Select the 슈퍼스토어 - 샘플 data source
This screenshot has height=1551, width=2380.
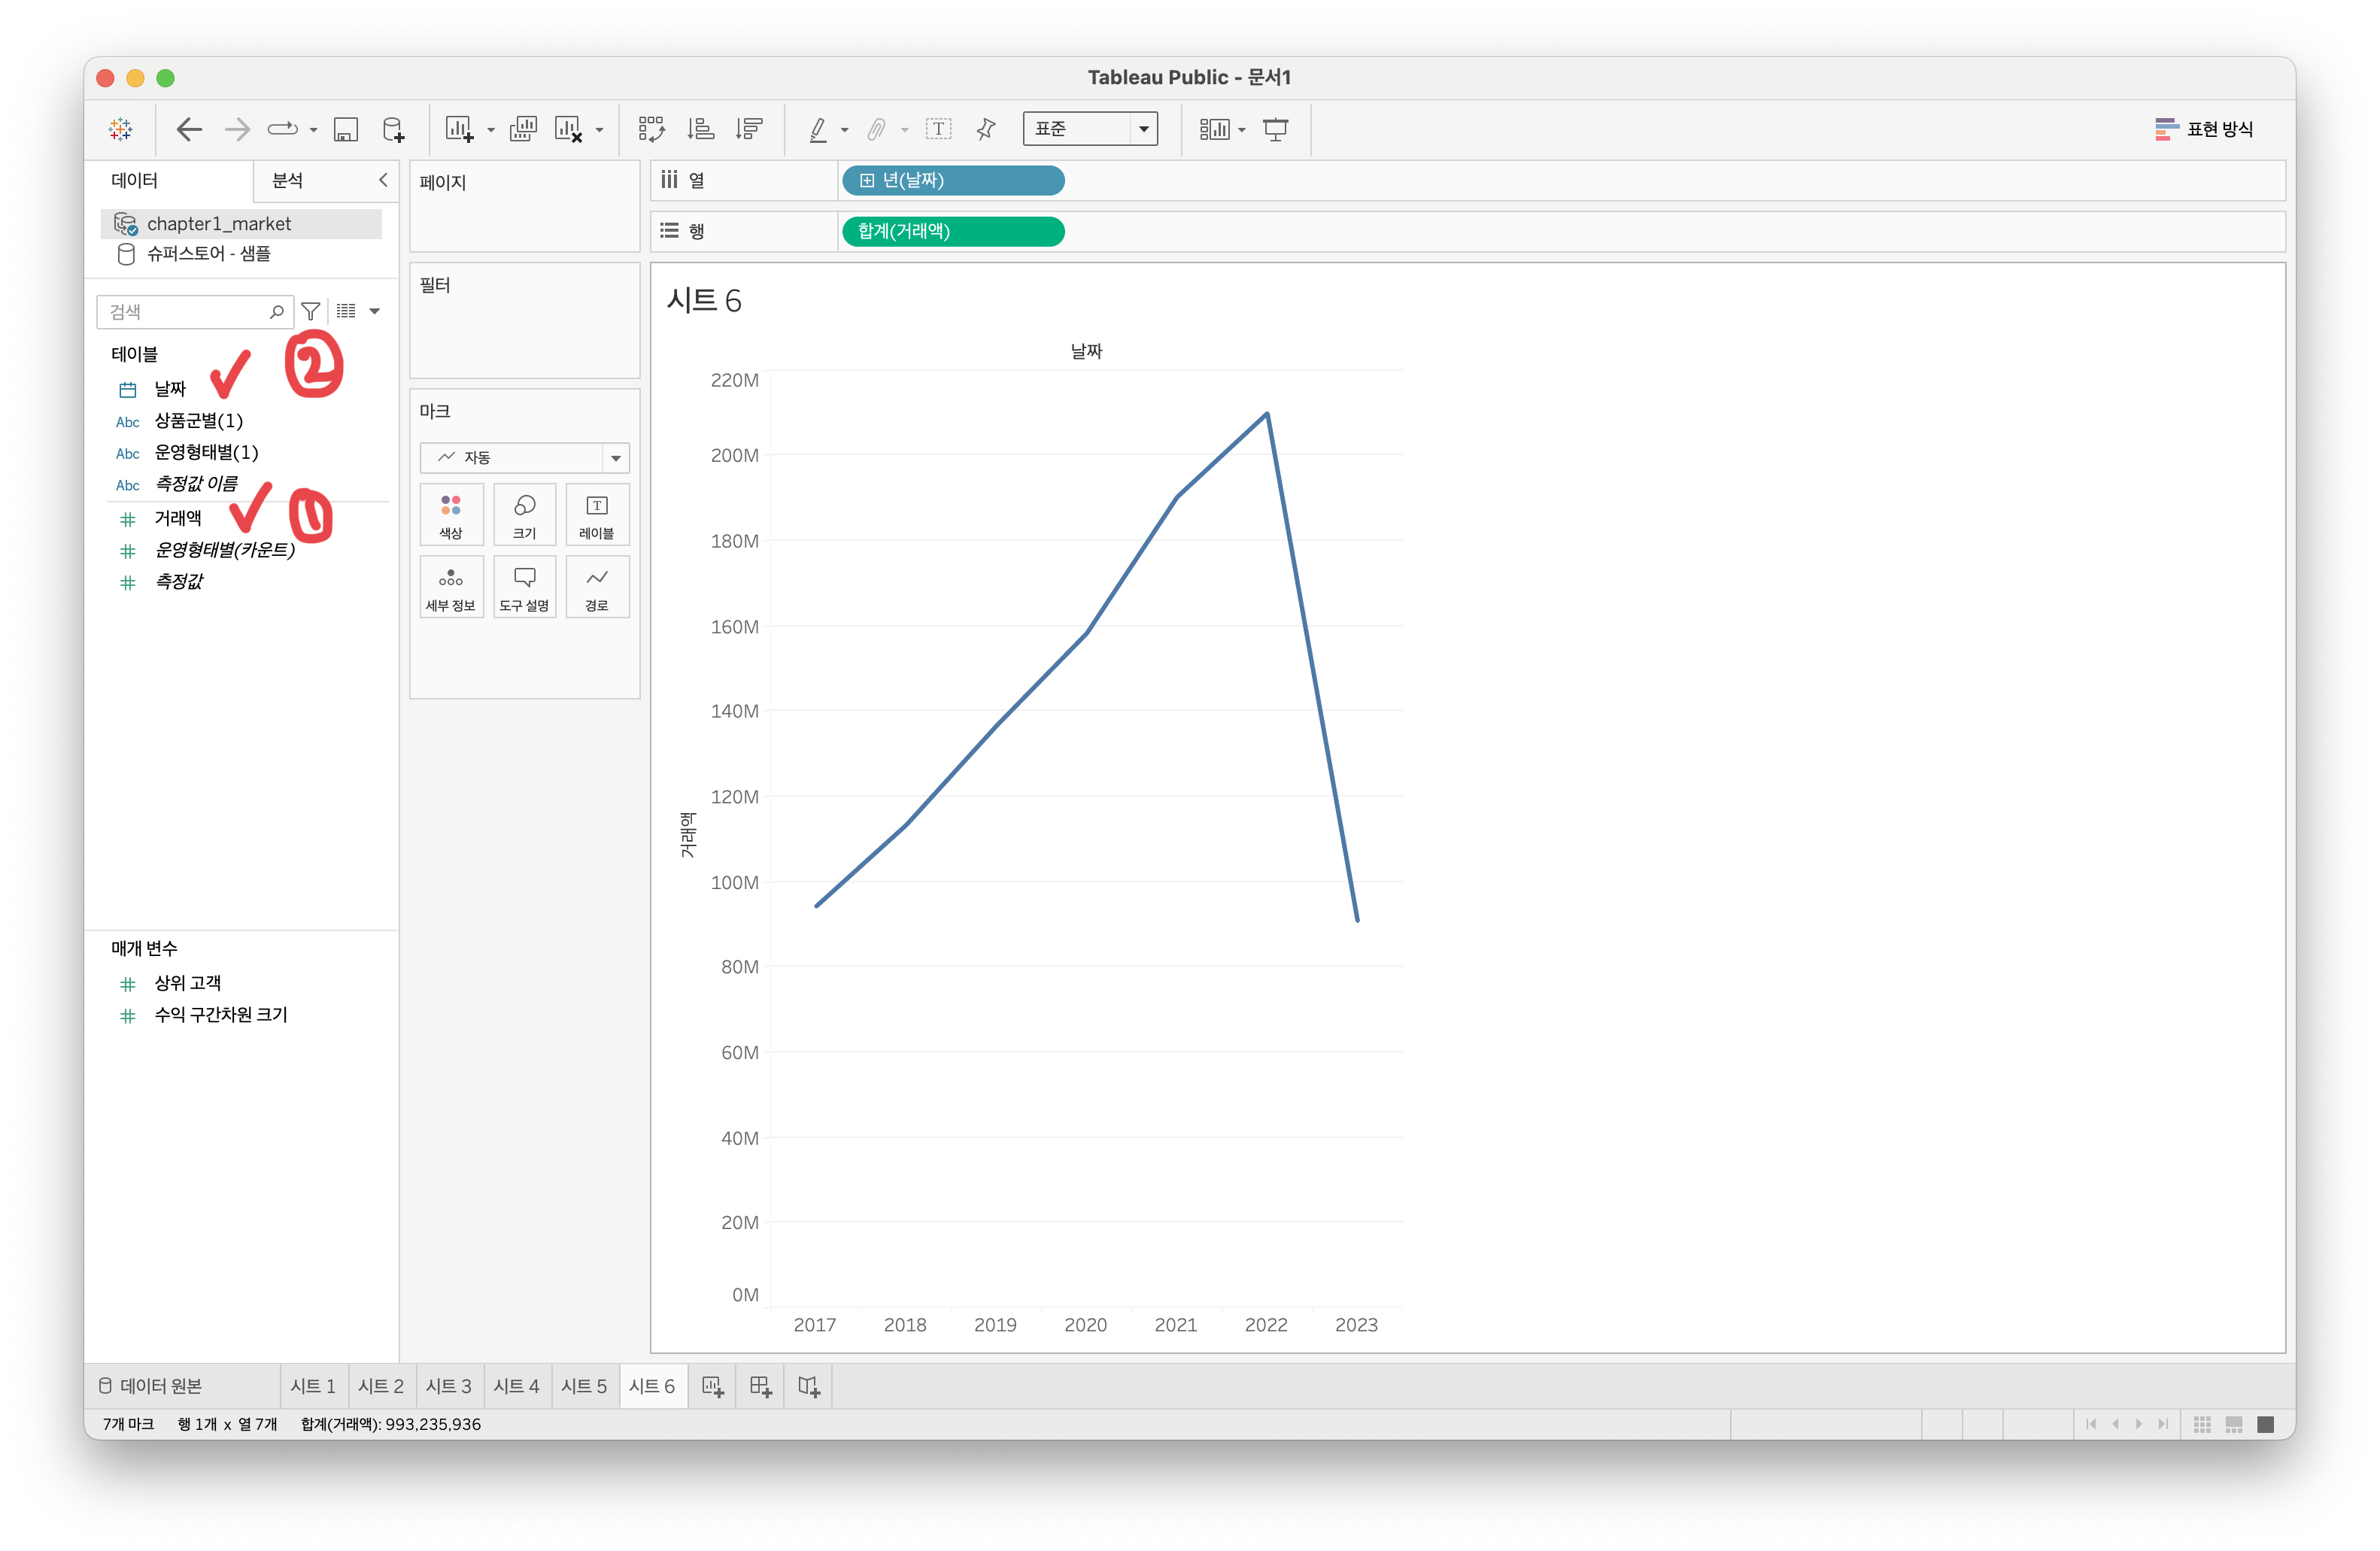pos(208,254)
